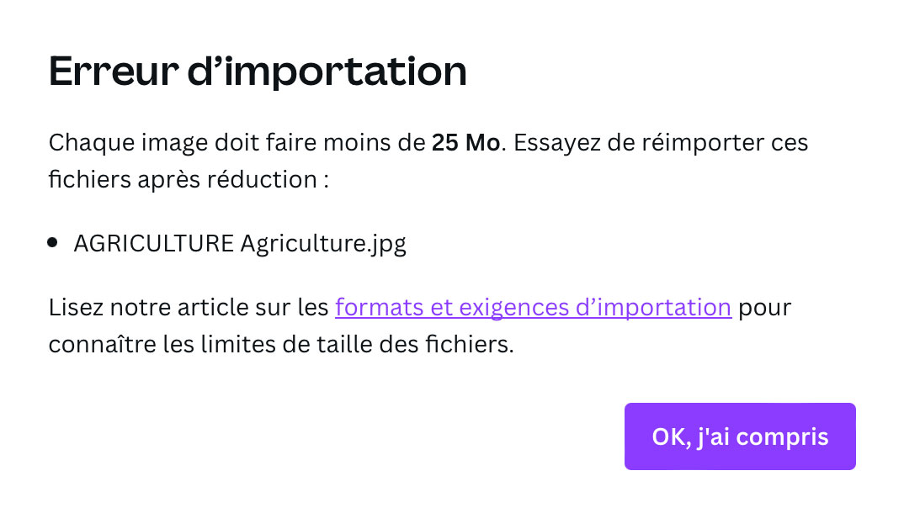This screenshot has width=904, height=513.
Task: Click the "OK, j'ai compris" button
Action: point(739,436)
